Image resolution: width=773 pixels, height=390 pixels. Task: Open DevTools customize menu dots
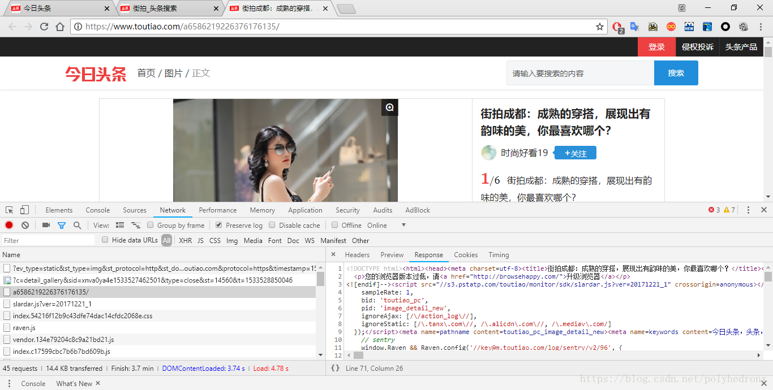[x=748, y=210]
